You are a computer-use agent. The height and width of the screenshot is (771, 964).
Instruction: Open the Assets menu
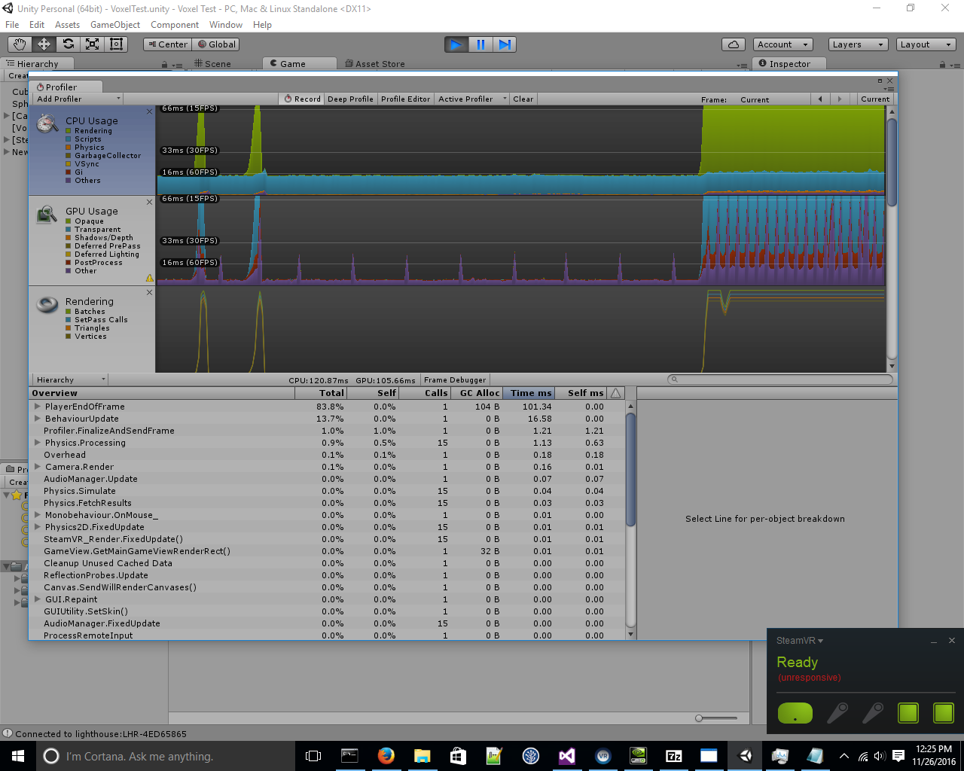tap(67, 25)
